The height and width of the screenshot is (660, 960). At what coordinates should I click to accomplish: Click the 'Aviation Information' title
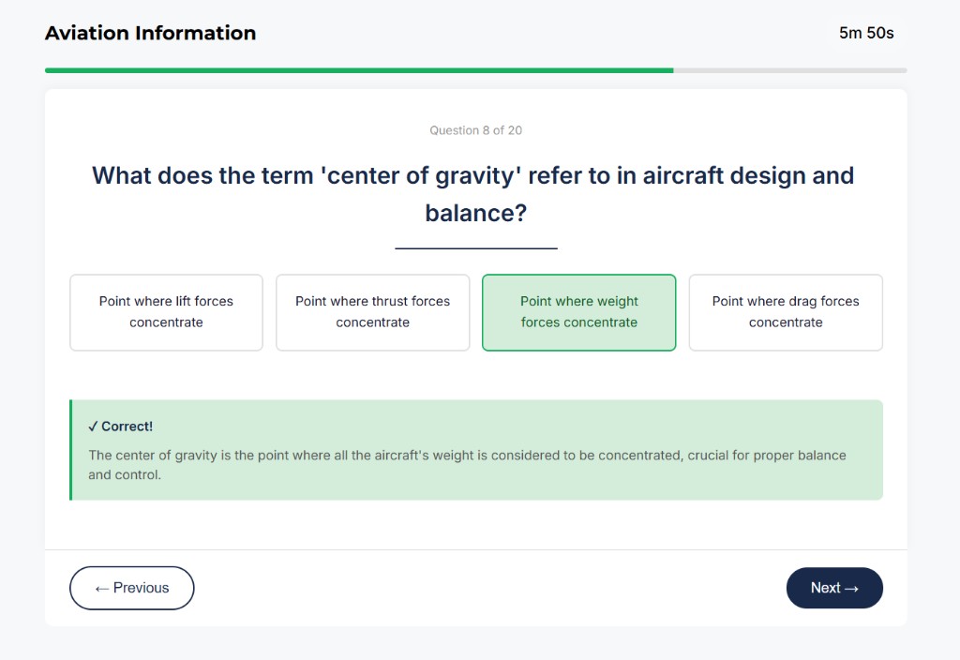[150, 33]
